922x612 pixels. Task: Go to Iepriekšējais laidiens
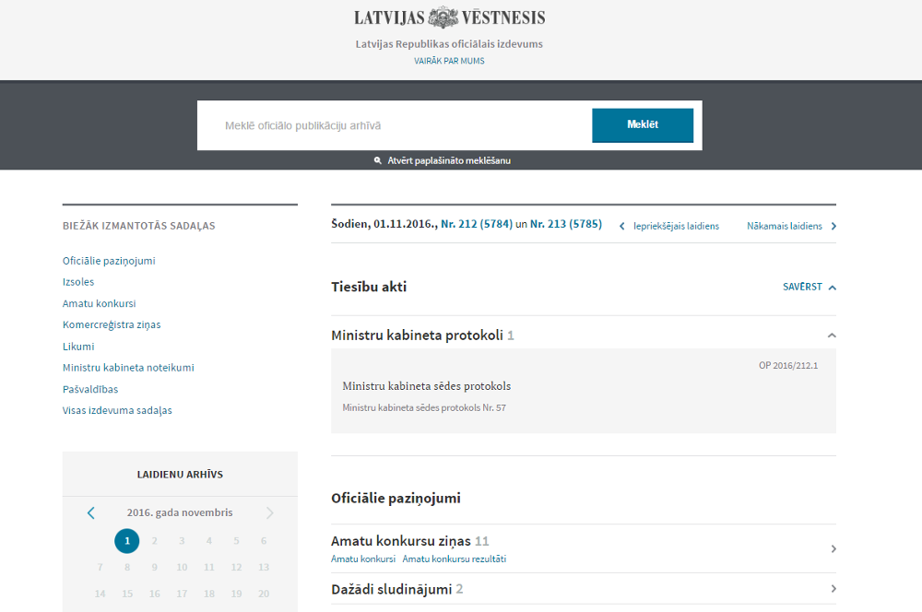pos(669,226)
